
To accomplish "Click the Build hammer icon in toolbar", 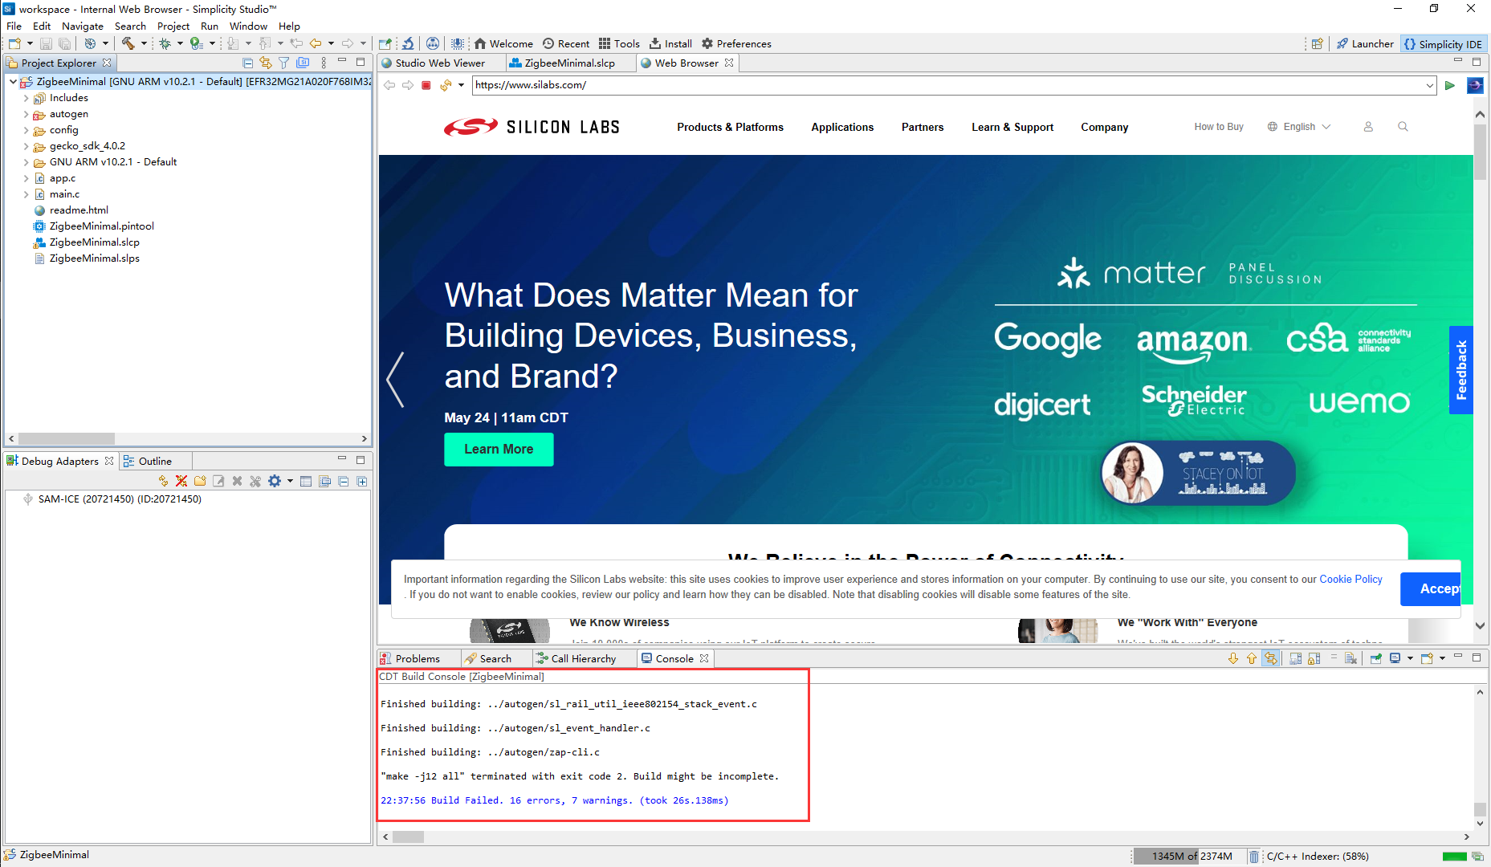I will coord(128,43).
